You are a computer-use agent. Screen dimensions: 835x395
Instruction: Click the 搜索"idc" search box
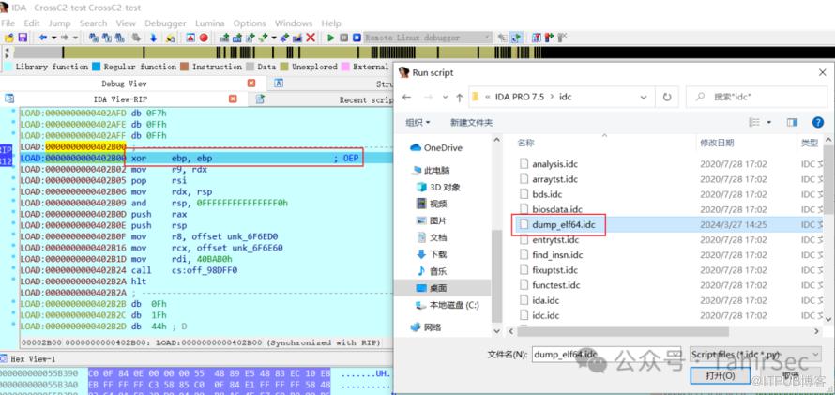756,98
